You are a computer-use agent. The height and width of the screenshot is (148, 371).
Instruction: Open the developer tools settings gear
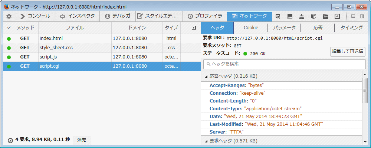coord(9,16)
